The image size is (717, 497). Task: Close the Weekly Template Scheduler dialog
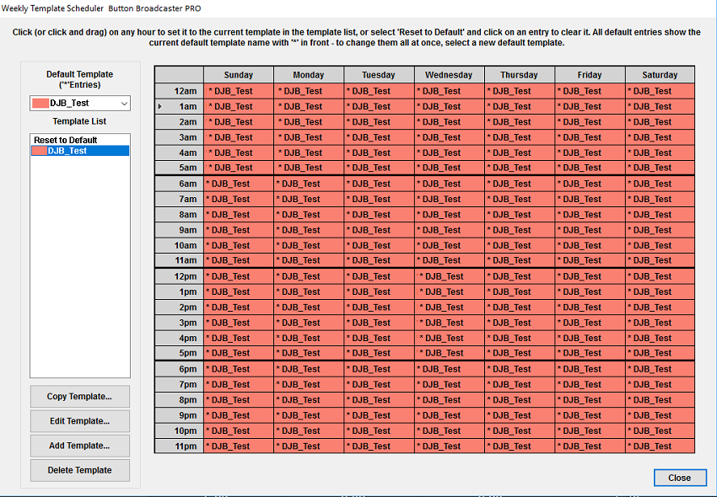[x=679, y=478]
